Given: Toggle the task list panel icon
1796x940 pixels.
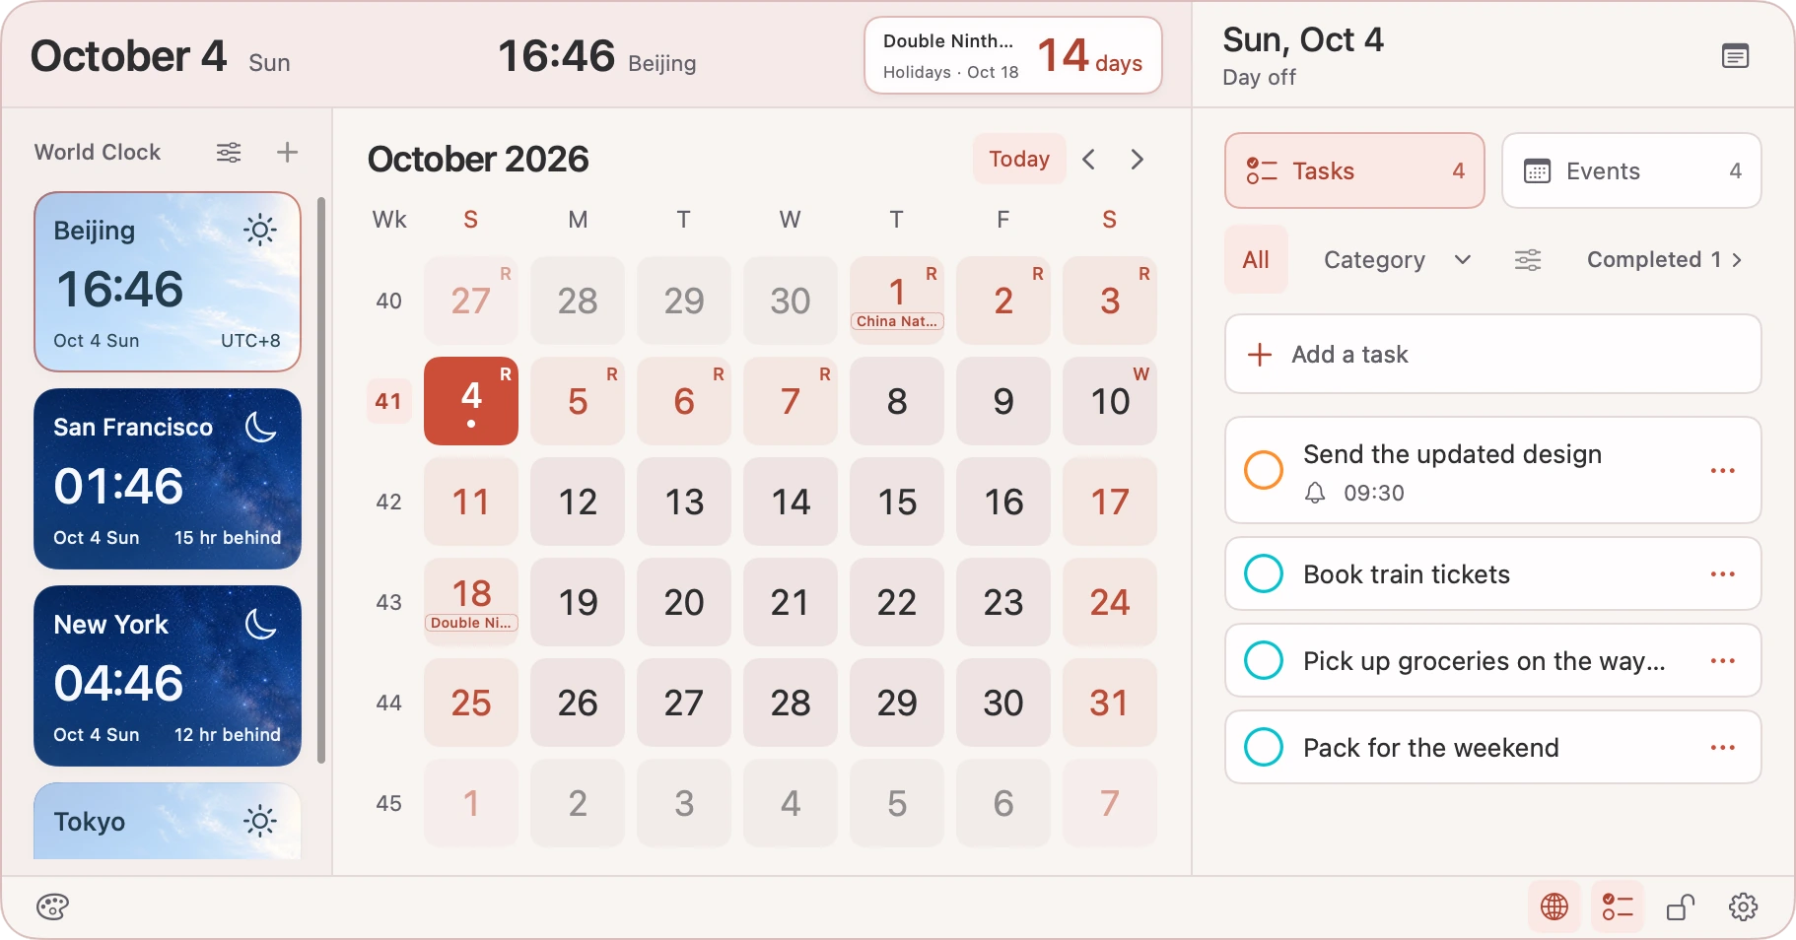Looking at the screenshot, I should (x=1618, y=906).
